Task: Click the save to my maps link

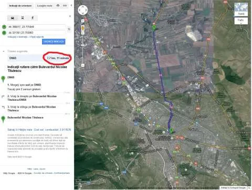Action: [x=20, y=130]
